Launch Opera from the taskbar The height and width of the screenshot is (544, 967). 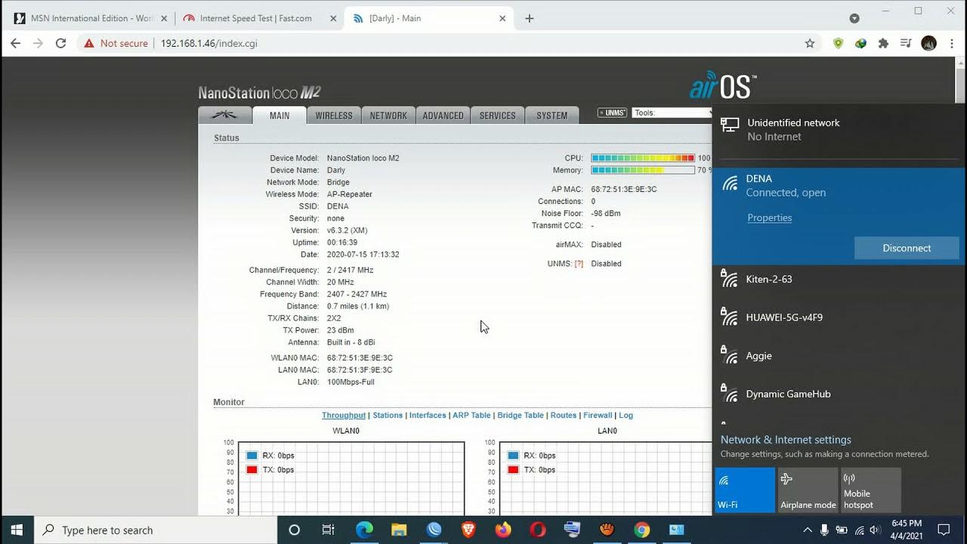(x=538, y=530)
